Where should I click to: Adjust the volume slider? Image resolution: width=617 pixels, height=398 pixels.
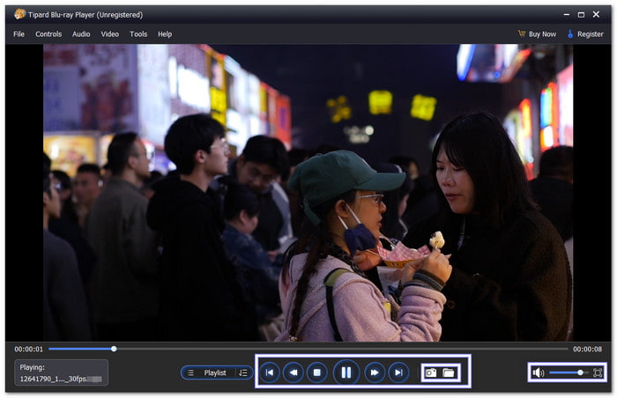click(579, 372)
